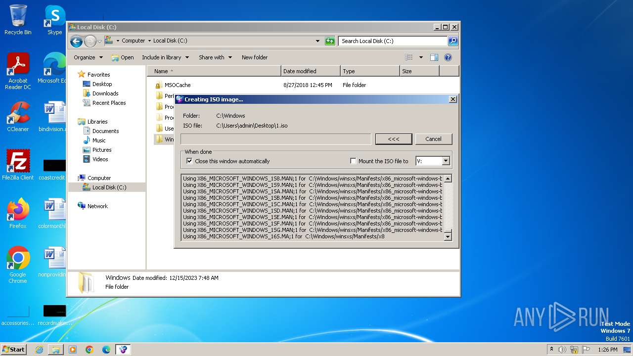The width and height of the screenshot is (633, 356).
Task: Open Windows Media Player taskbar icon
Action: click(x=73, y=350)
